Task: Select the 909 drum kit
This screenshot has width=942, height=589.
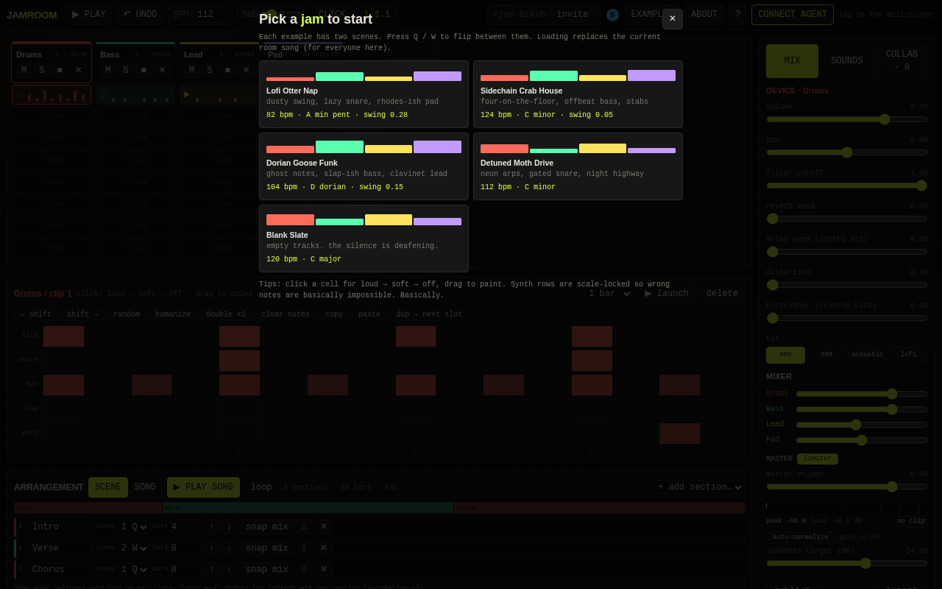Action: [785, 355]
